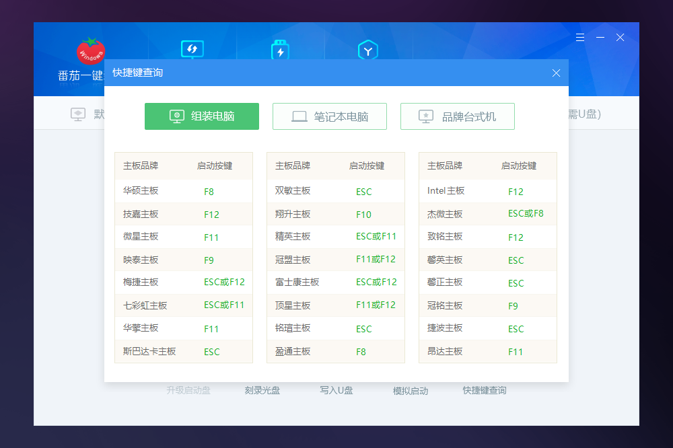Click the 梅捷主板 row label
This screenshot has height=448, width=673.
(x=141, y=283)
